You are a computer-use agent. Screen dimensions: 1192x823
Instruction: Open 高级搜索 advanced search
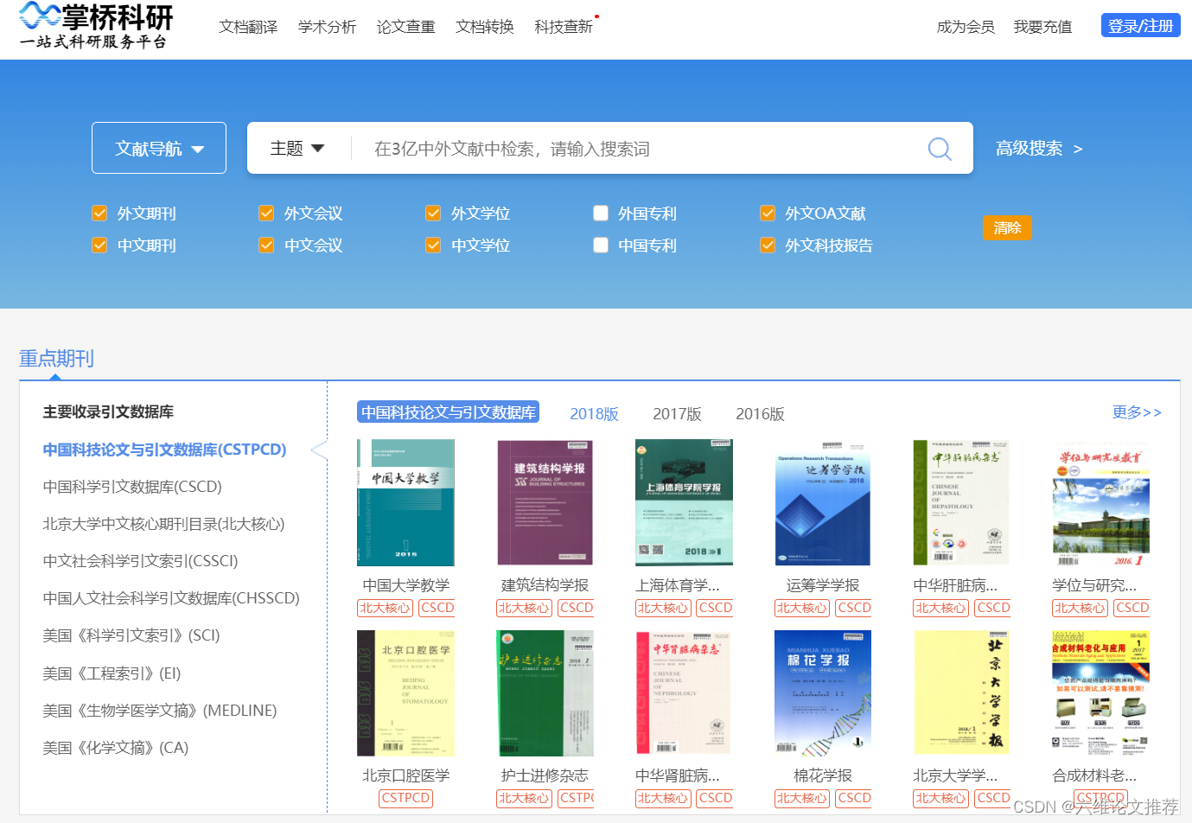pyautogui.click(x=1039, y=148)
